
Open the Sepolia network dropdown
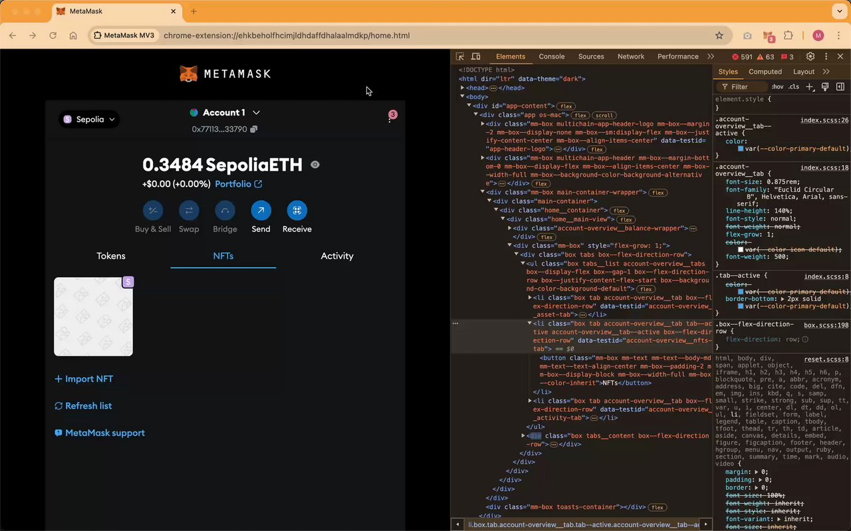(x=90, y=119)
